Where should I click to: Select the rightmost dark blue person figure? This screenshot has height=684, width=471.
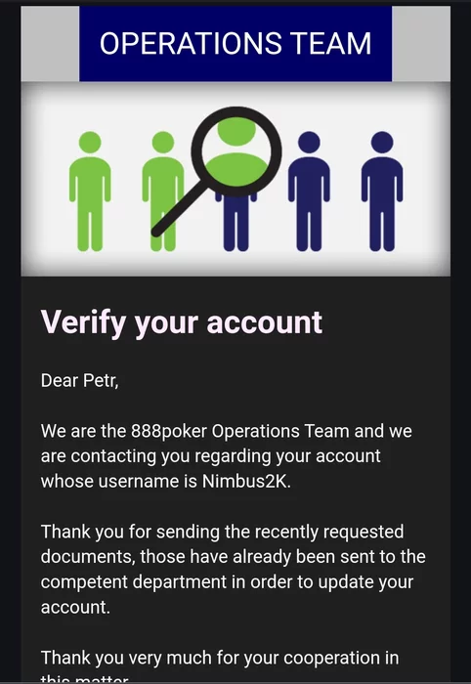pos(382,192)
